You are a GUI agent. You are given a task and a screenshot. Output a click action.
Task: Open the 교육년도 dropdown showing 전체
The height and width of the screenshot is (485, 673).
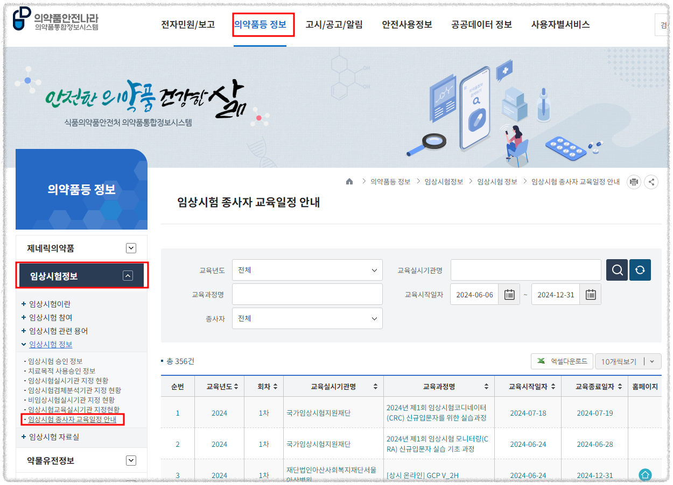(307, 270)
